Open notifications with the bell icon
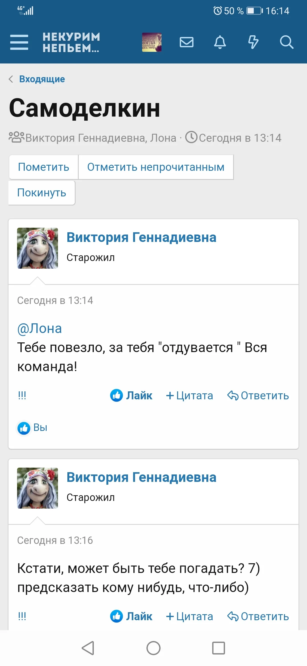Image resolution: width=307 pixels, height=666 pixels. pyautogui.click(x=220, y=42)
